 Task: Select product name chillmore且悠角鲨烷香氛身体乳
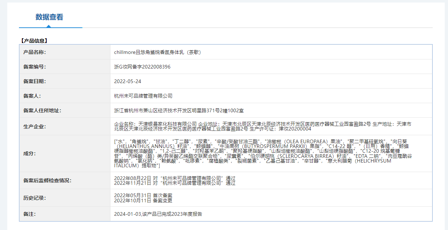(x=158, y=52)
